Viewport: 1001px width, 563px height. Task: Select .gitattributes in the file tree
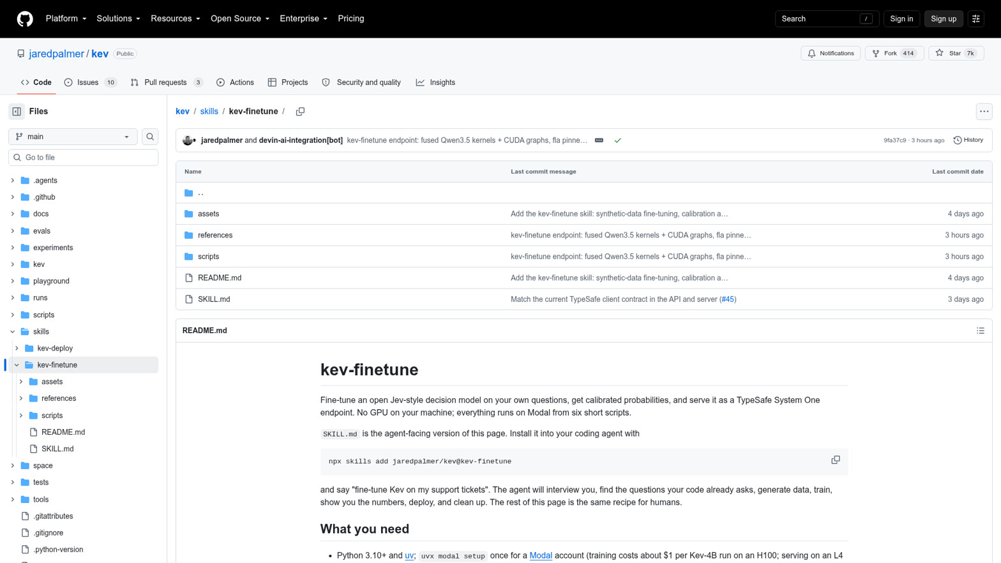(x=53, y=516)
